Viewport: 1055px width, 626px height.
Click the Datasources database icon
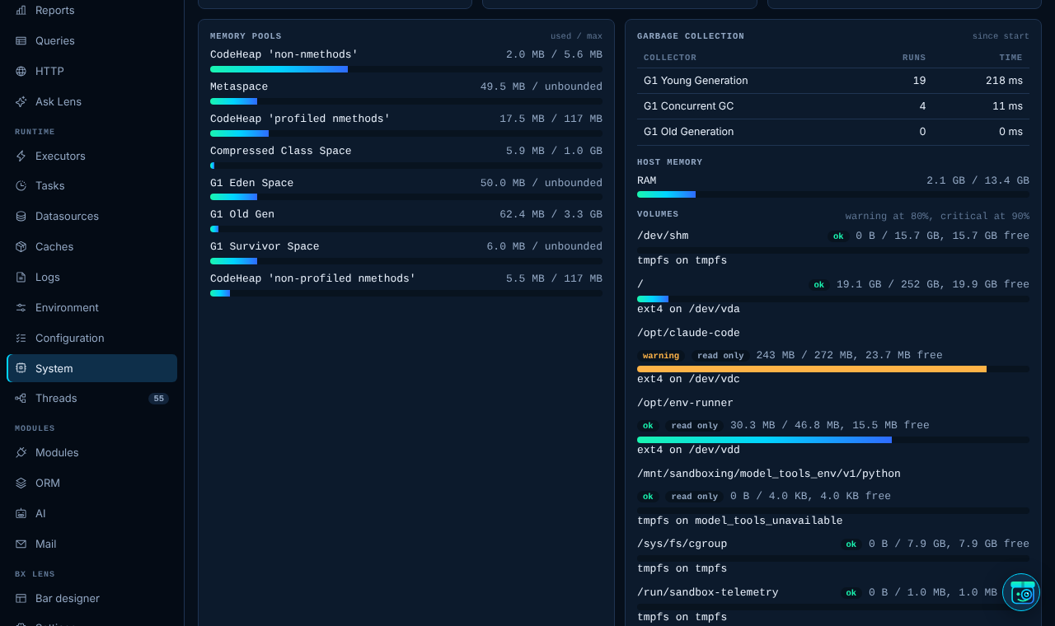pos(21,216)
